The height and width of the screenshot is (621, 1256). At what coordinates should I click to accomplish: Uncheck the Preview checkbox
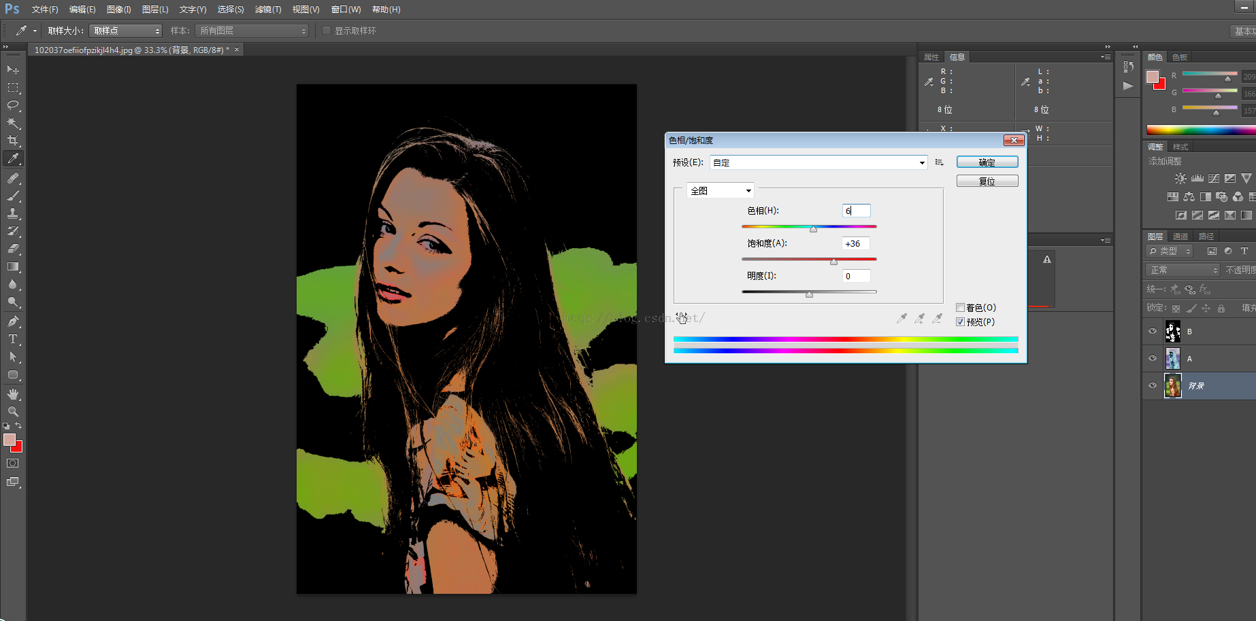pyautogui.click(x=960, y=322)
